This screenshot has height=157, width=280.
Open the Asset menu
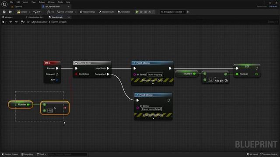25,2
